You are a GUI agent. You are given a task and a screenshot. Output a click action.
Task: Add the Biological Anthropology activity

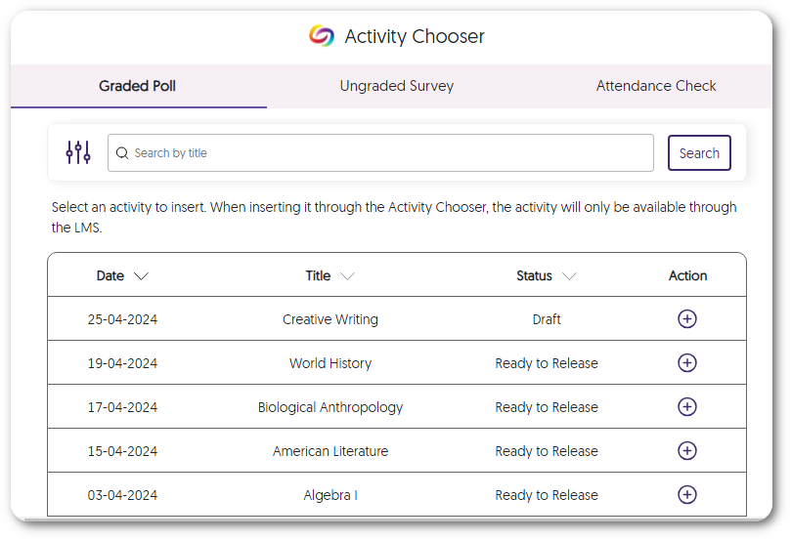coord(687,407)
